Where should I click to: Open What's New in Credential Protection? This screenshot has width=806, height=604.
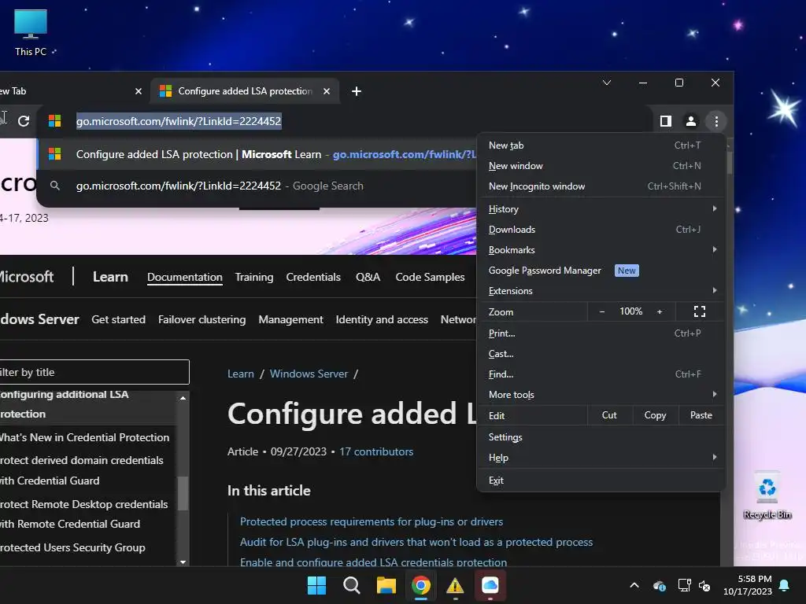point(84,437)
